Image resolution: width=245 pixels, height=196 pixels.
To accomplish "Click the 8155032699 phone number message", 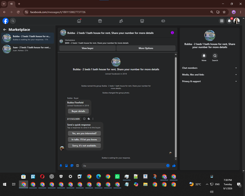I will click(73, 119).
